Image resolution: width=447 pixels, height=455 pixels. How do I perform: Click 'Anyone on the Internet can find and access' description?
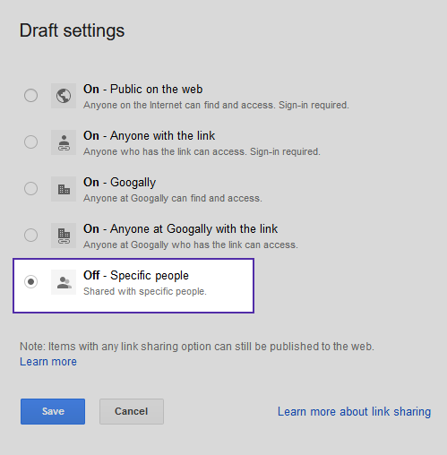pyautogui.click(x=216, y=105)
